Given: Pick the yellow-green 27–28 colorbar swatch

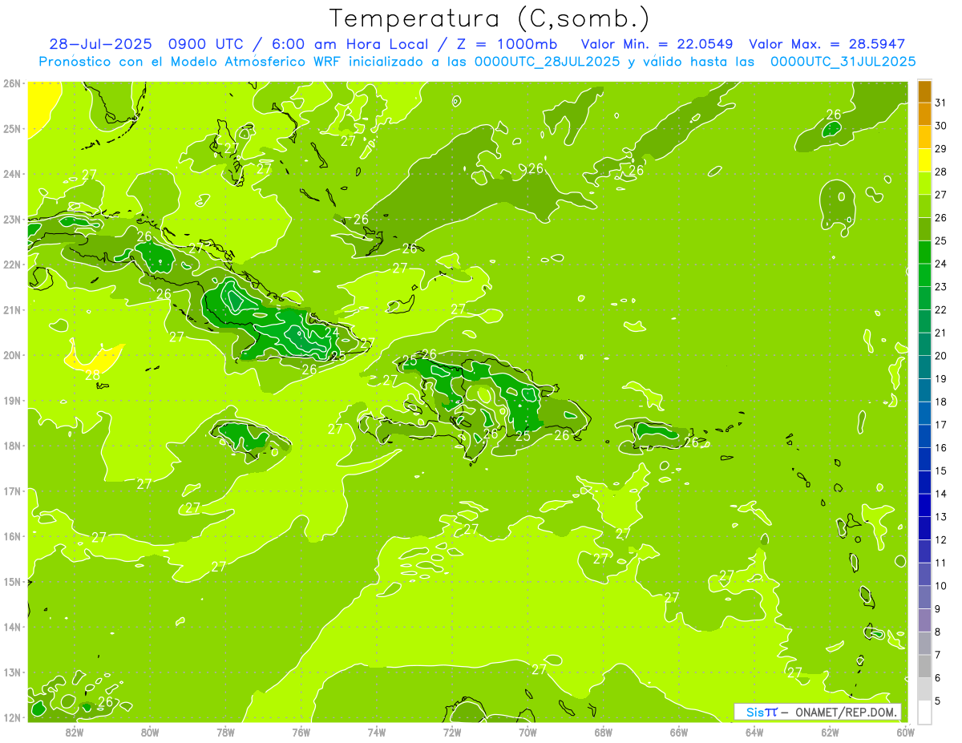Looking at the screenshot, I should coord(924,184).
